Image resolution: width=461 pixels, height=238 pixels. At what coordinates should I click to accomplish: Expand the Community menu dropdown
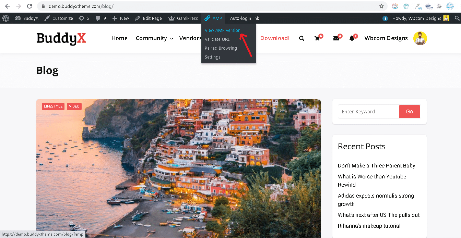click(x=154, y=38)
